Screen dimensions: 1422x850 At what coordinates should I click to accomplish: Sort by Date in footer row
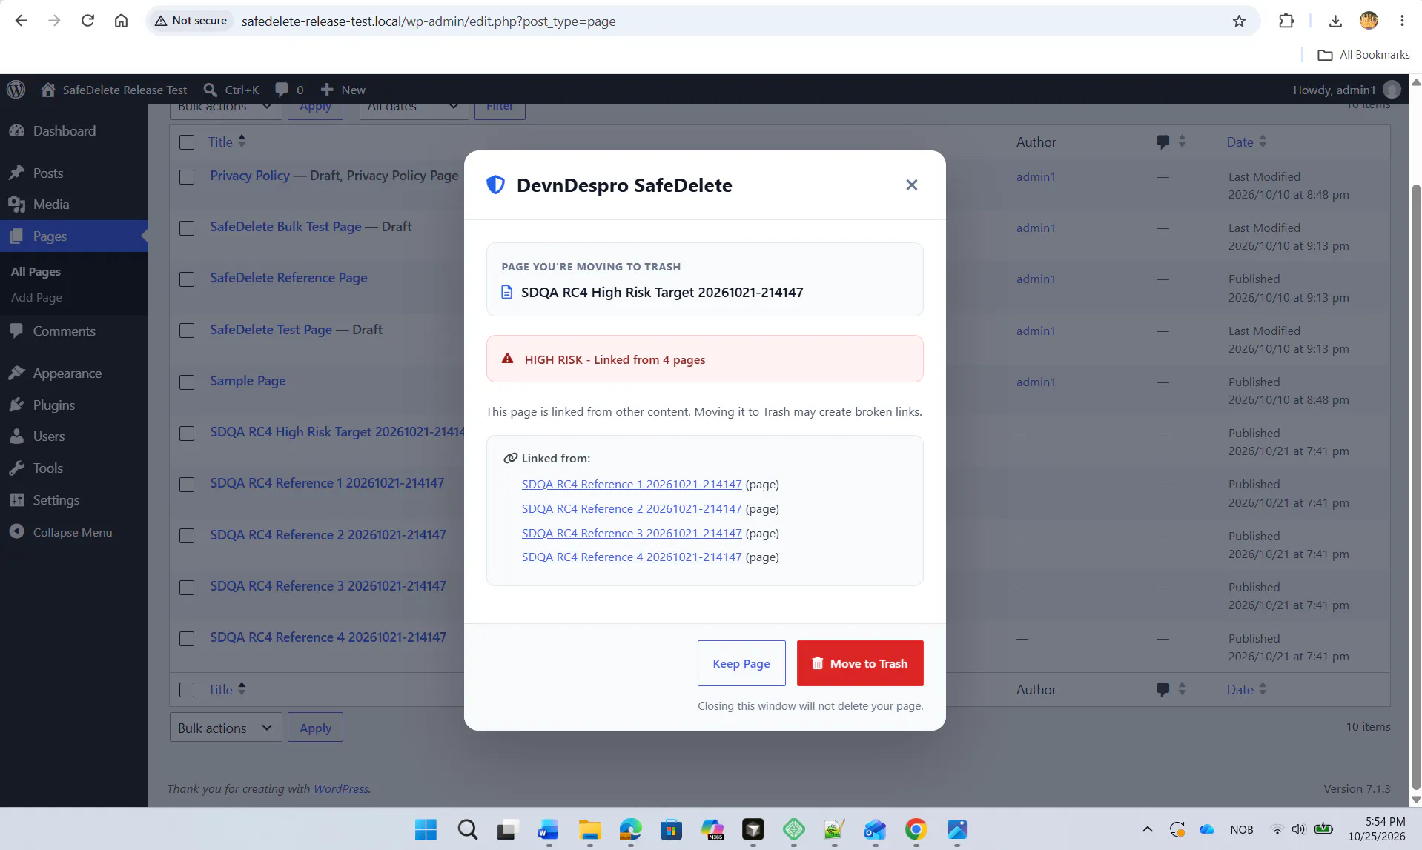pos(1246,689)
